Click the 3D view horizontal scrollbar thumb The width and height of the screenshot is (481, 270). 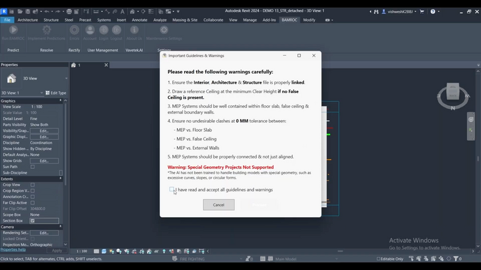340,251
